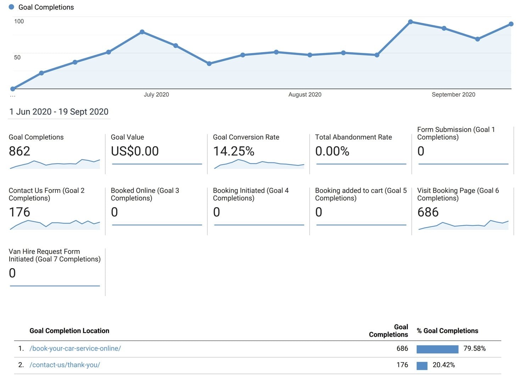Image resolution: width=524 pixels, height=377 pixels.
Task: Select the Goal Conversion Rate 14.25% value
Action: pyautogui.click(x=234, y=151)
